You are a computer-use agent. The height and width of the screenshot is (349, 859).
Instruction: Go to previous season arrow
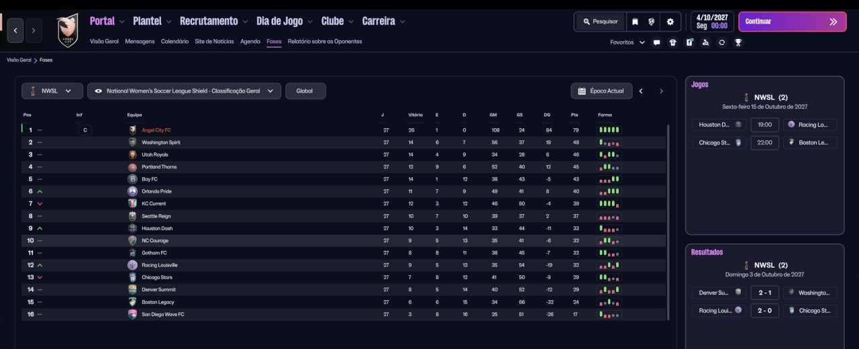641,91
